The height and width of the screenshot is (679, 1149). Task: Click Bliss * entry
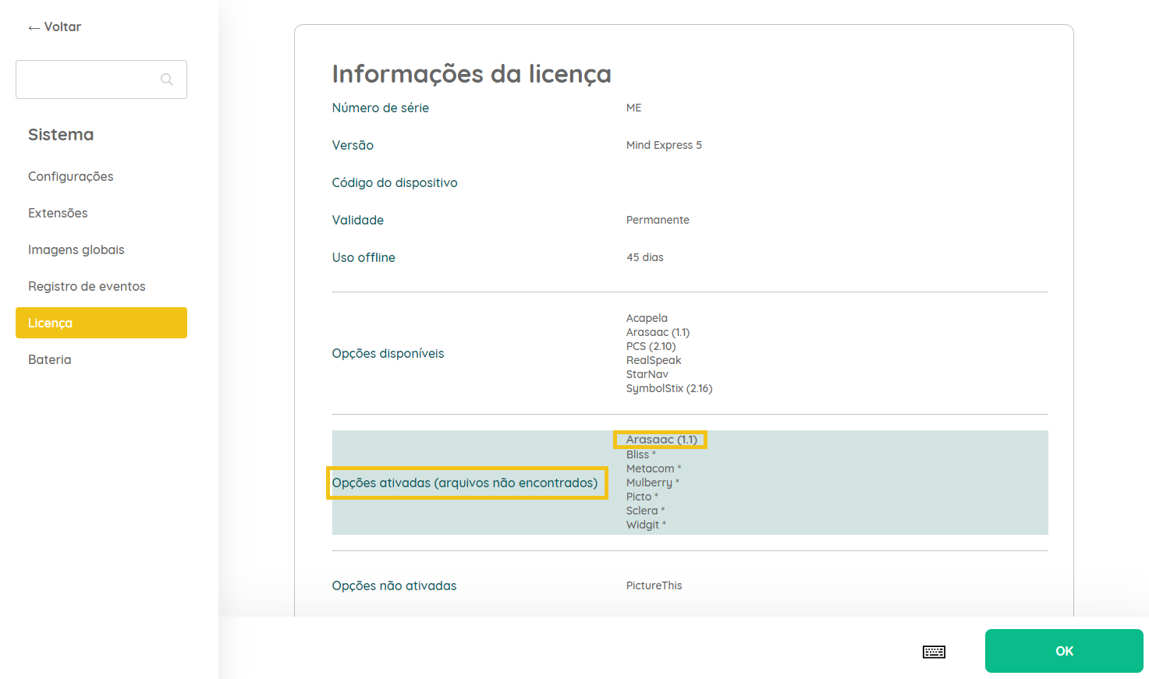click(x=641, y=454)
